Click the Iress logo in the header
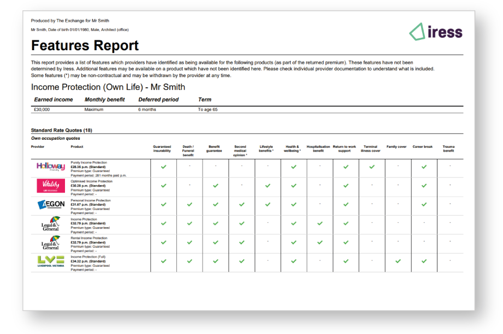The height and width of the screenshot is (334, 503). pos(435,33)
